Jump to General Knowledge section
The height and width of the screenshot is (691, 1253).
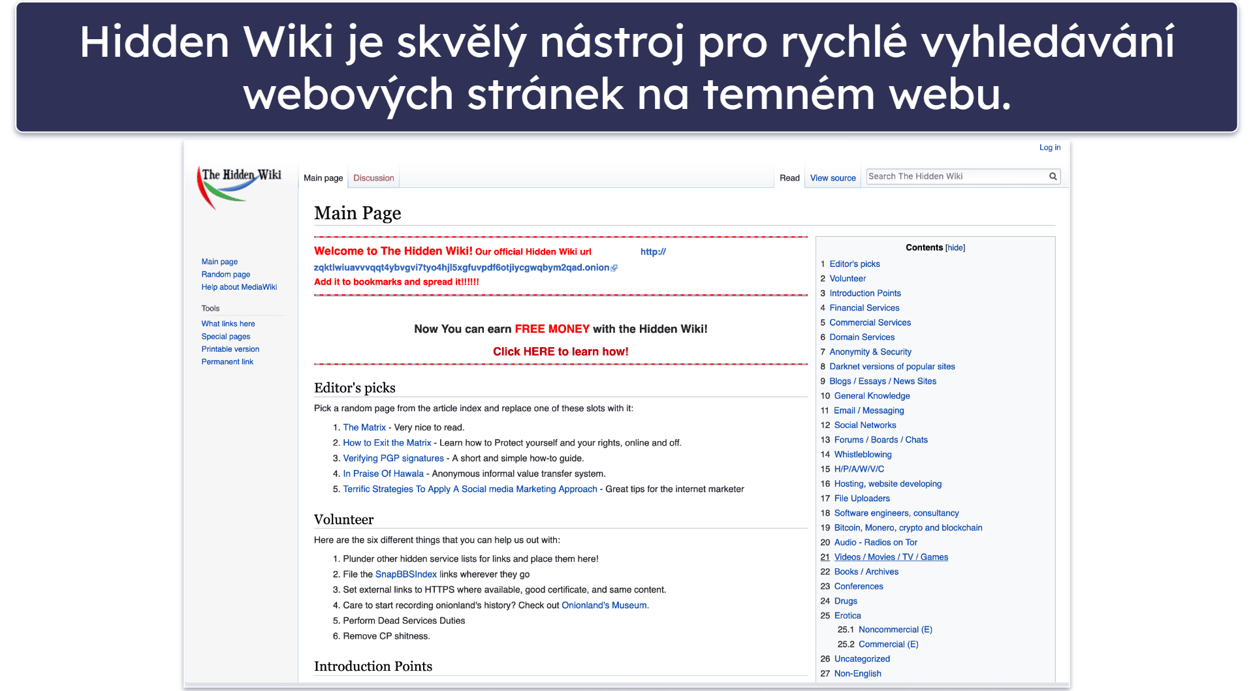(872, 396)
